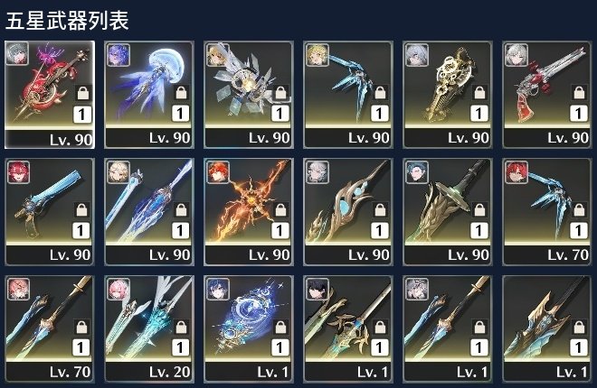The image size is (597, 388).
Task: Toggle lock on the jellyfish weapon card
Action: (181, 93)
